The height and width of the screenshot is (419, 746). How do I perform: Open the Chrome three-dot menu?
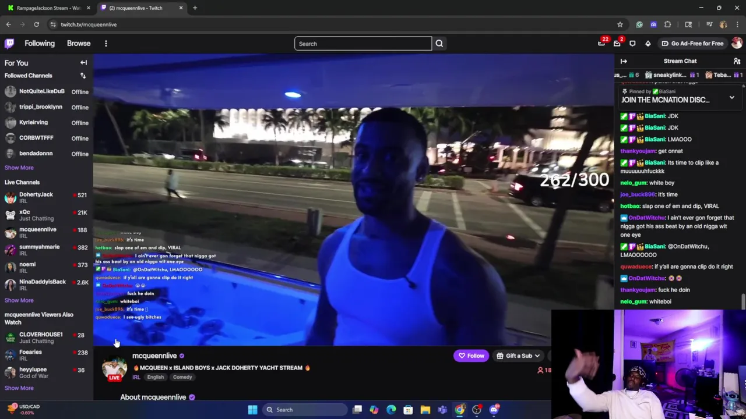[x=737, y=24]
